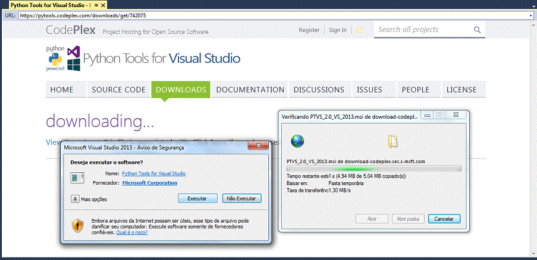Open Python Tools for Visual Studio name link
Screen dimensions: 537x260
point(154,173)
